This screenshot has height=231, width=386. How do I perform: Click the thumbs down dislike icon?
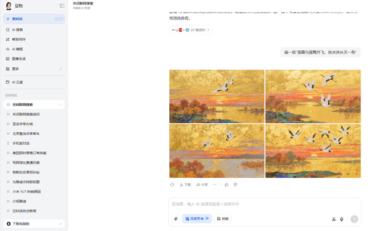tap(235, 185)
